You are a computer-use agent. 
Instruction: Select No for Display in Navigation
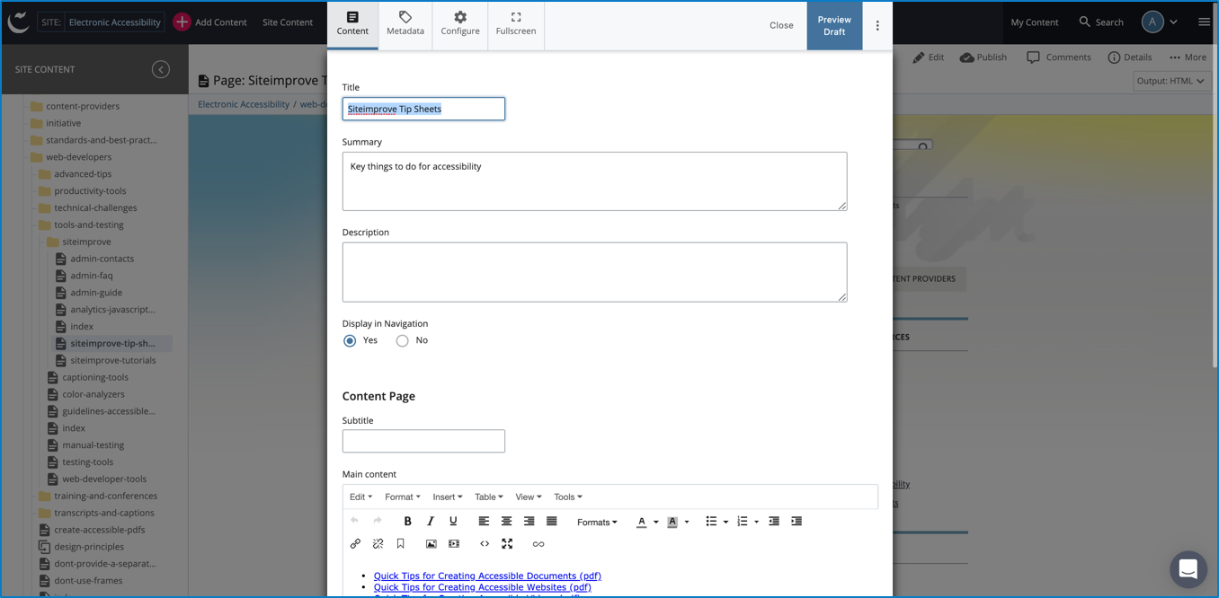pos(402,341)
